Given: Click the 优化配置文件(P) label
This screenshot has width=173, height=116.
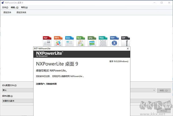Looking at the screenshot, I should pyautogui.click(x=10, y=85).
